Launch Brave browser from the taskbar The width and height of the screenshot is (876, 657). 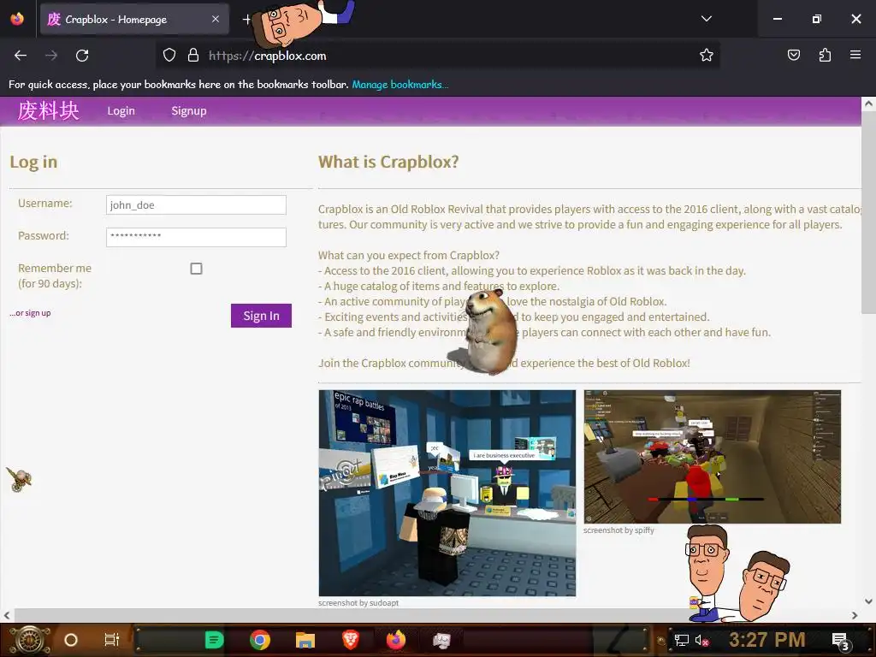pos(351,640)
